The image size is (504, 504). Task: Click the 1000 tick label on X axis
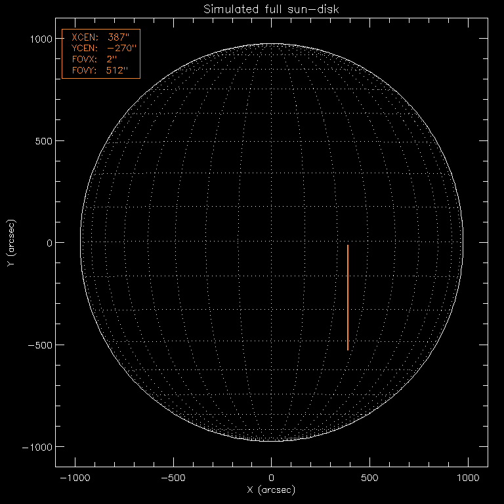tap(468, 477)
